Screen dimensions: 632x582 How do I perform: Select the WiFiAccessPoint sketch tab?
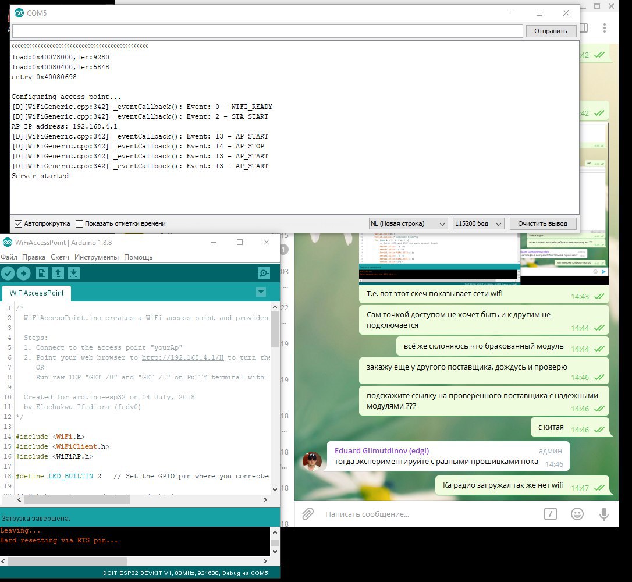pyautogui.click(x=36, y=293)
